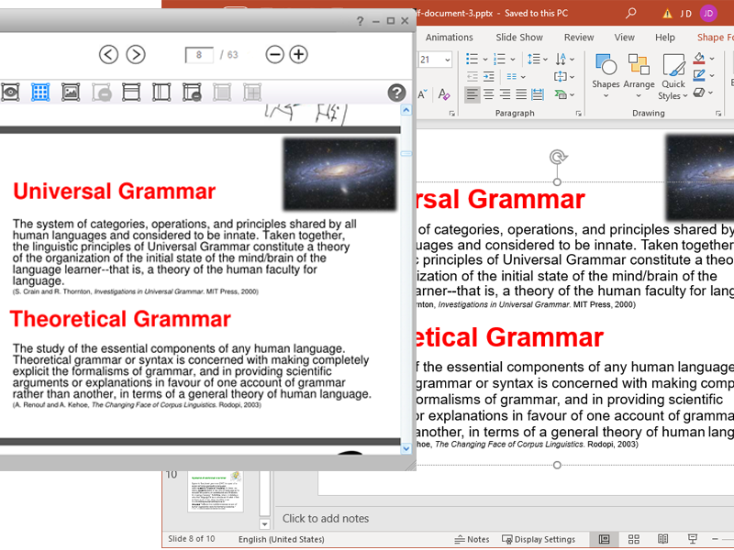Screen dimensions: 734x550
Task: Select the vertical column-split layout tool
Action: point(161,93)
